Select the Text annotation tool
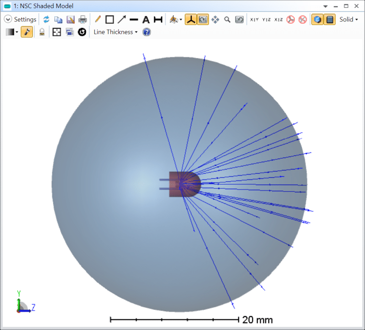This screenshot has height=330, width=365. click(x=146, y=20)
